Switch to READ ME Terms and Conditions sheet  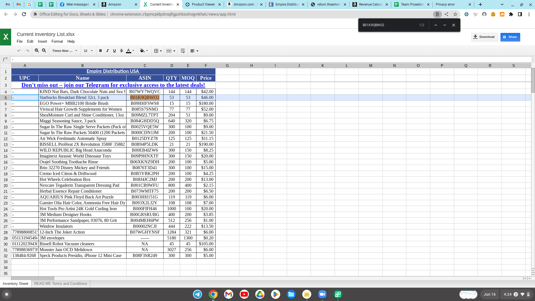click(60, 284)
